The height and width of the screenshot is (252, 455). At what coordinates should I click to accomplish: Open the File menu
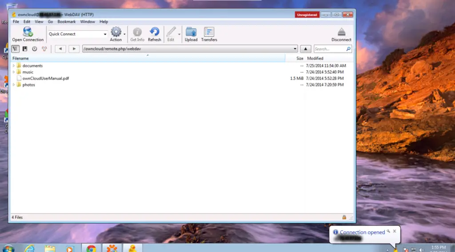[16, 21]
